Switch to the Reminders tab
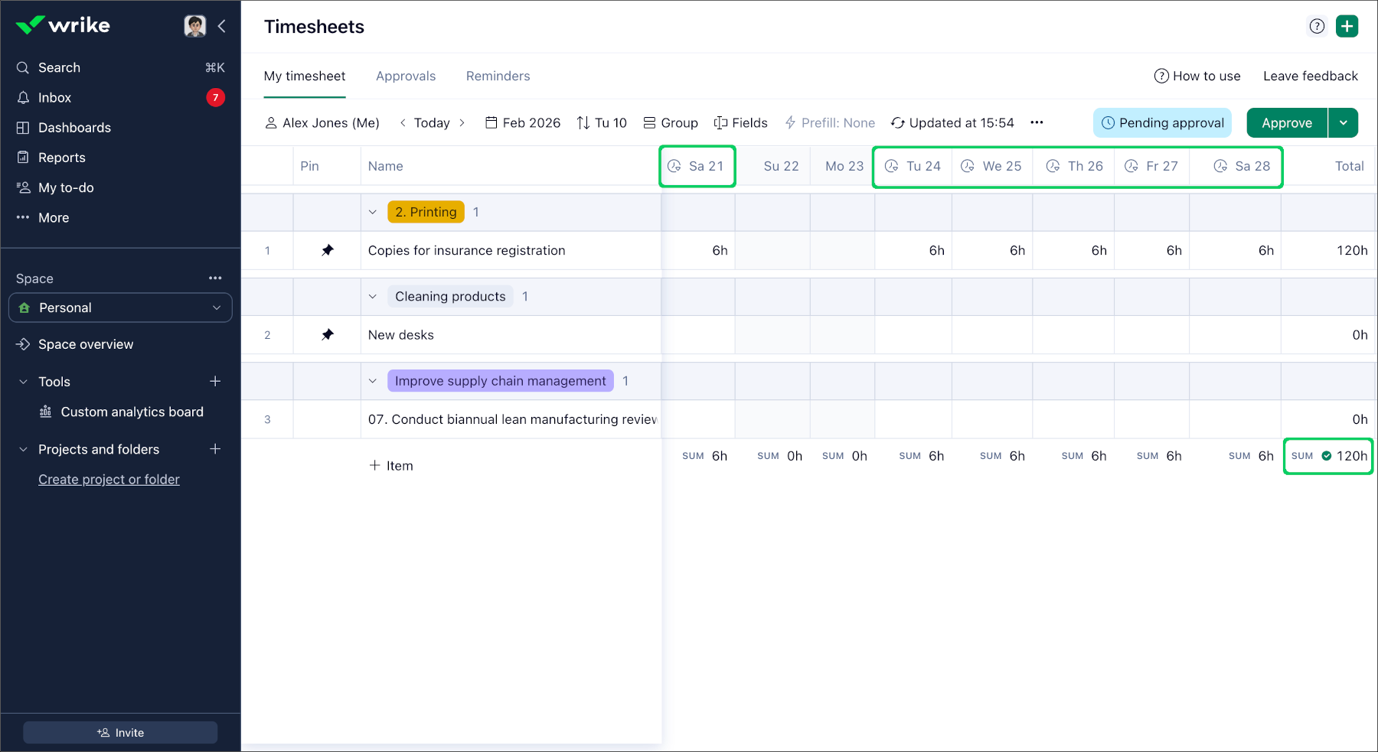 point(498,76)
